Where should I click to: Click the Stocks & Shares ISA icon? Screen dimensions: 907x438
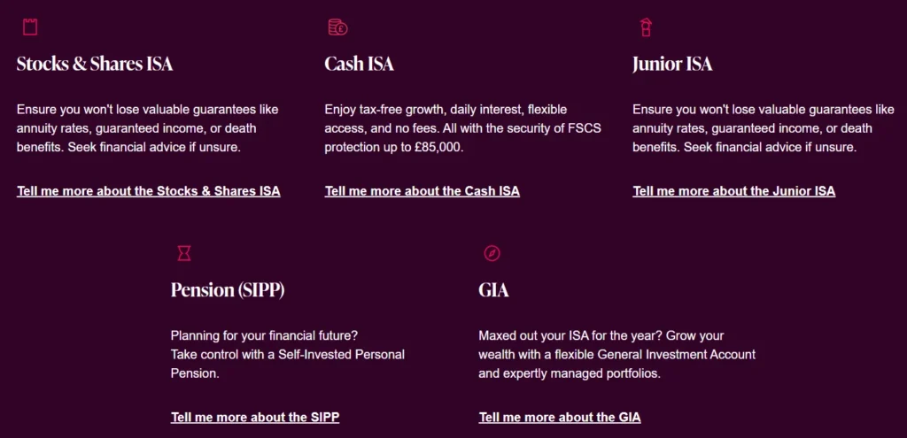[30, 27]
